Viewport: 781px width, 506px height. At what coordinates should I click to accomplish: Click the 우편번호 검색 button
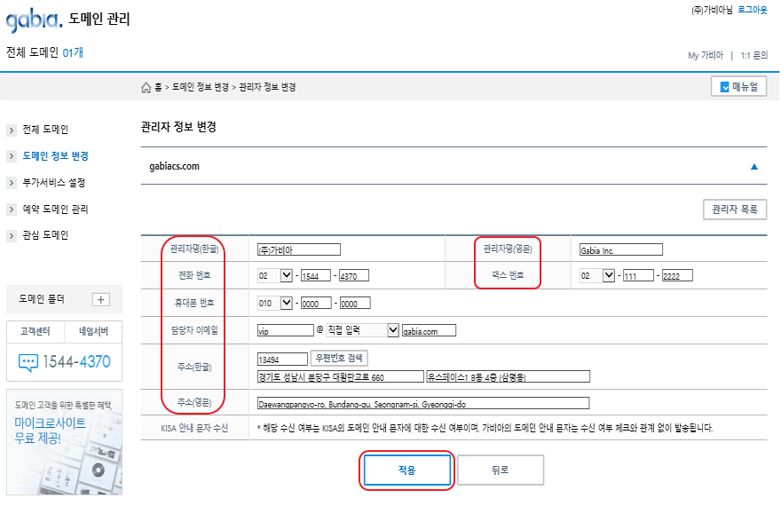click(339, 358)
